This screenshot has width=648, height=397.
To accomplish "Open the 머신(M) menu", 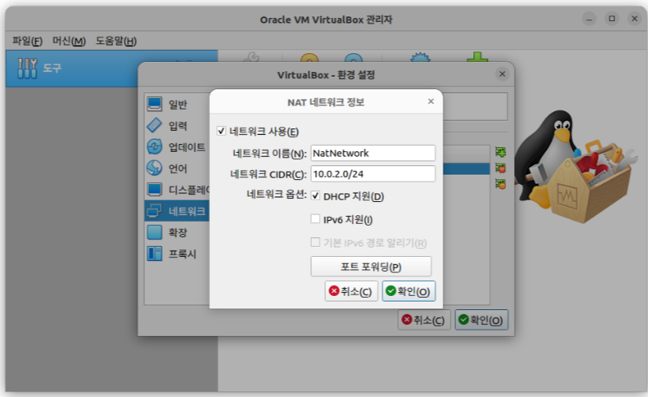I will pos(69,41).
